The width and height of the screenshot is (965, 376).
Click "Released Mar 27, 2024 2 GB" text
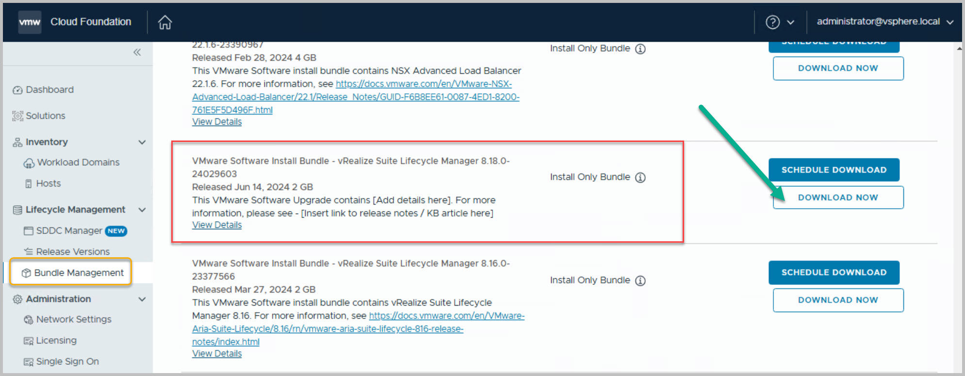[254, 290]
